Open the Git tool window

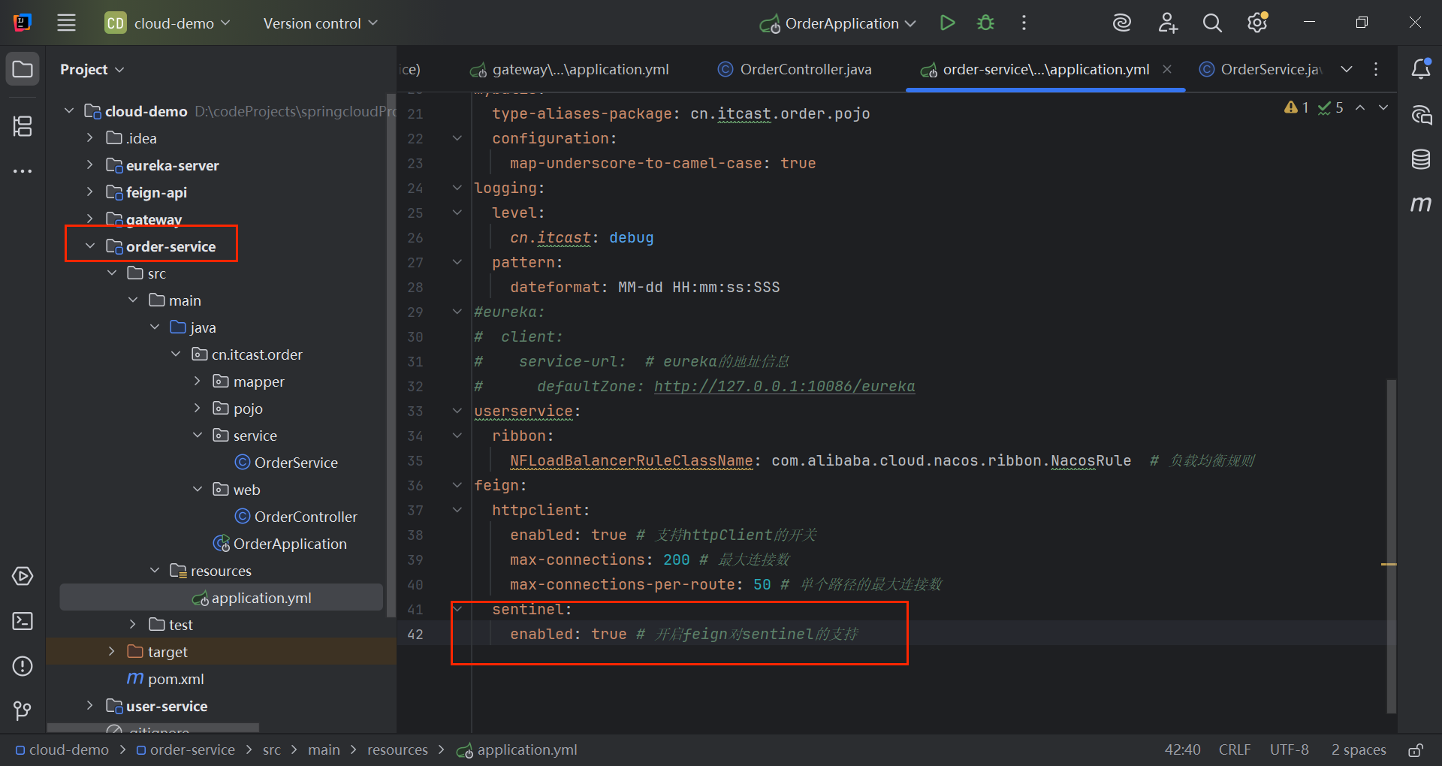click(23, 710)
